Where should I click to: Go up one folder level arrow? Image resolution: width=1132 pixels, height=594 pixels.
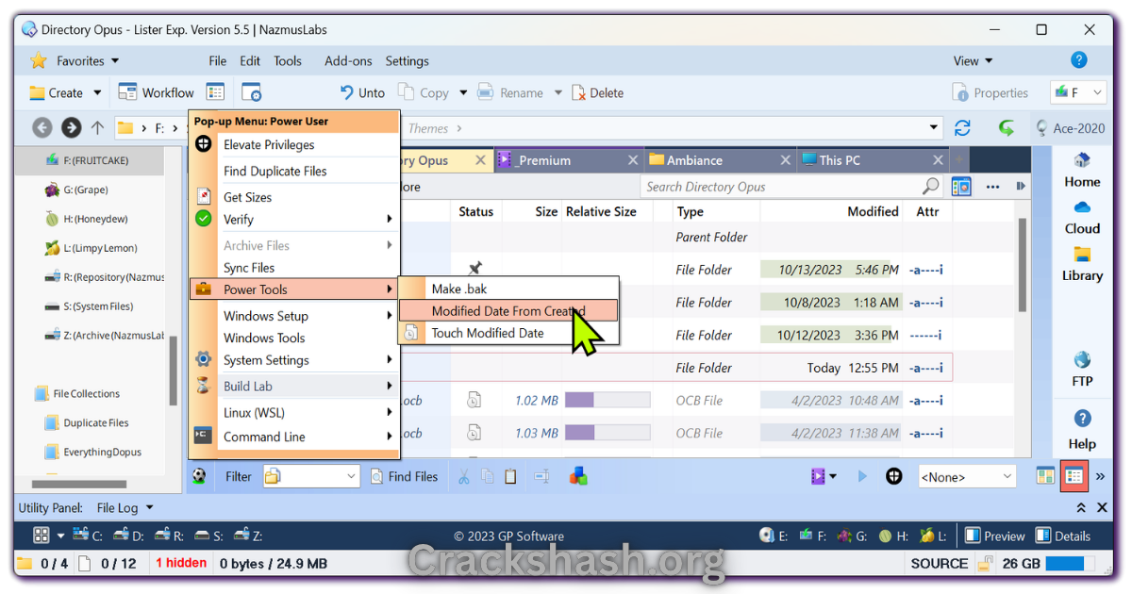coord(97,127)
